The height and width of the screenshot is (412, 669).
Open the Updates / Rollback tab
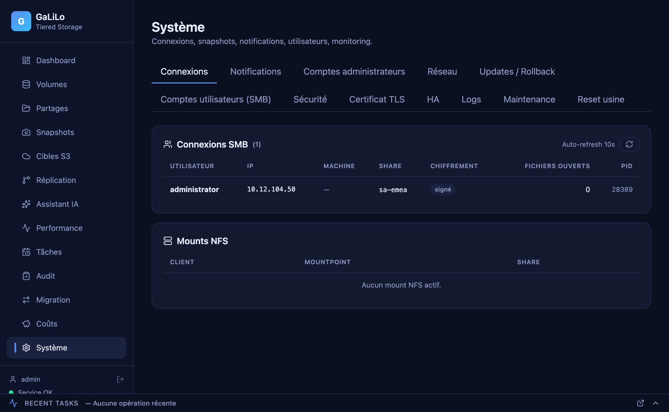pos(517,72)
